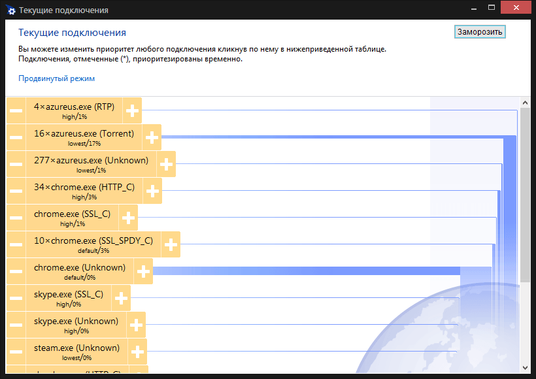The height and width of the screenshot is (379, 536).
Task: Click the scrollbar up arrow
Action: click(525, 103)
